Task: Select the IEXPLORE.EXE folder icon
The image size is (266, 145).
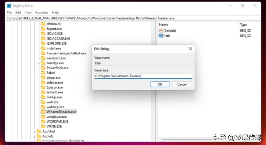Action: coord(43,43)
